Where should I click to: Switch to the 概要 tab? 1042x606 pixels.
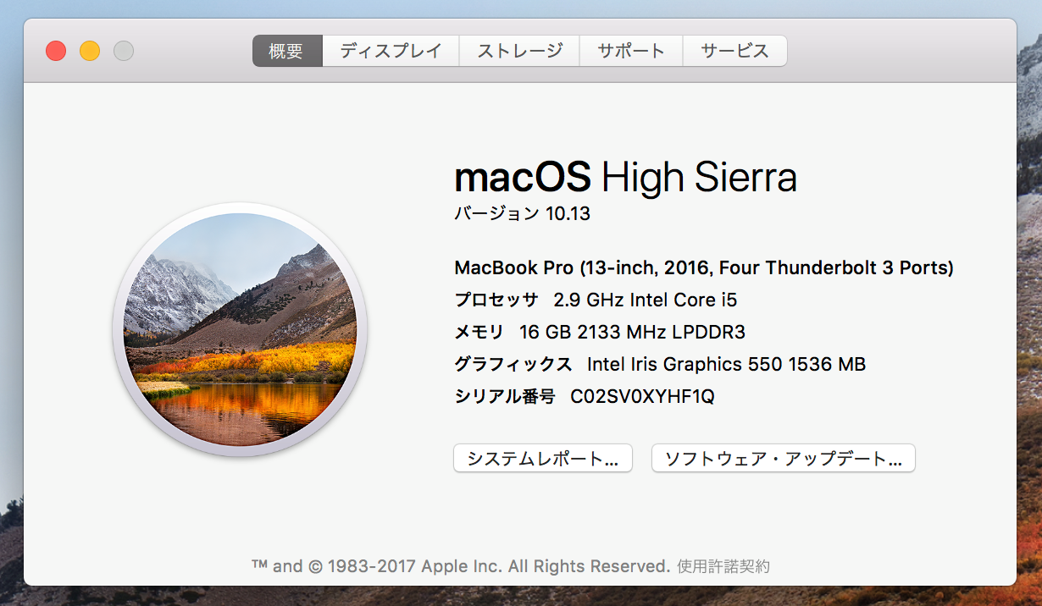pyautogui.click(x=287, y=51)
